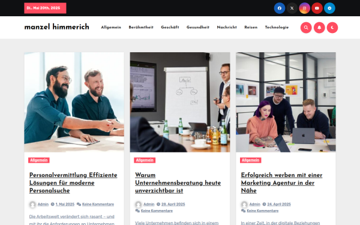The height and width of the screenshot is (225, 360).
Task: Click the 1. Mai 2025 date link
Action: (65, 205)
